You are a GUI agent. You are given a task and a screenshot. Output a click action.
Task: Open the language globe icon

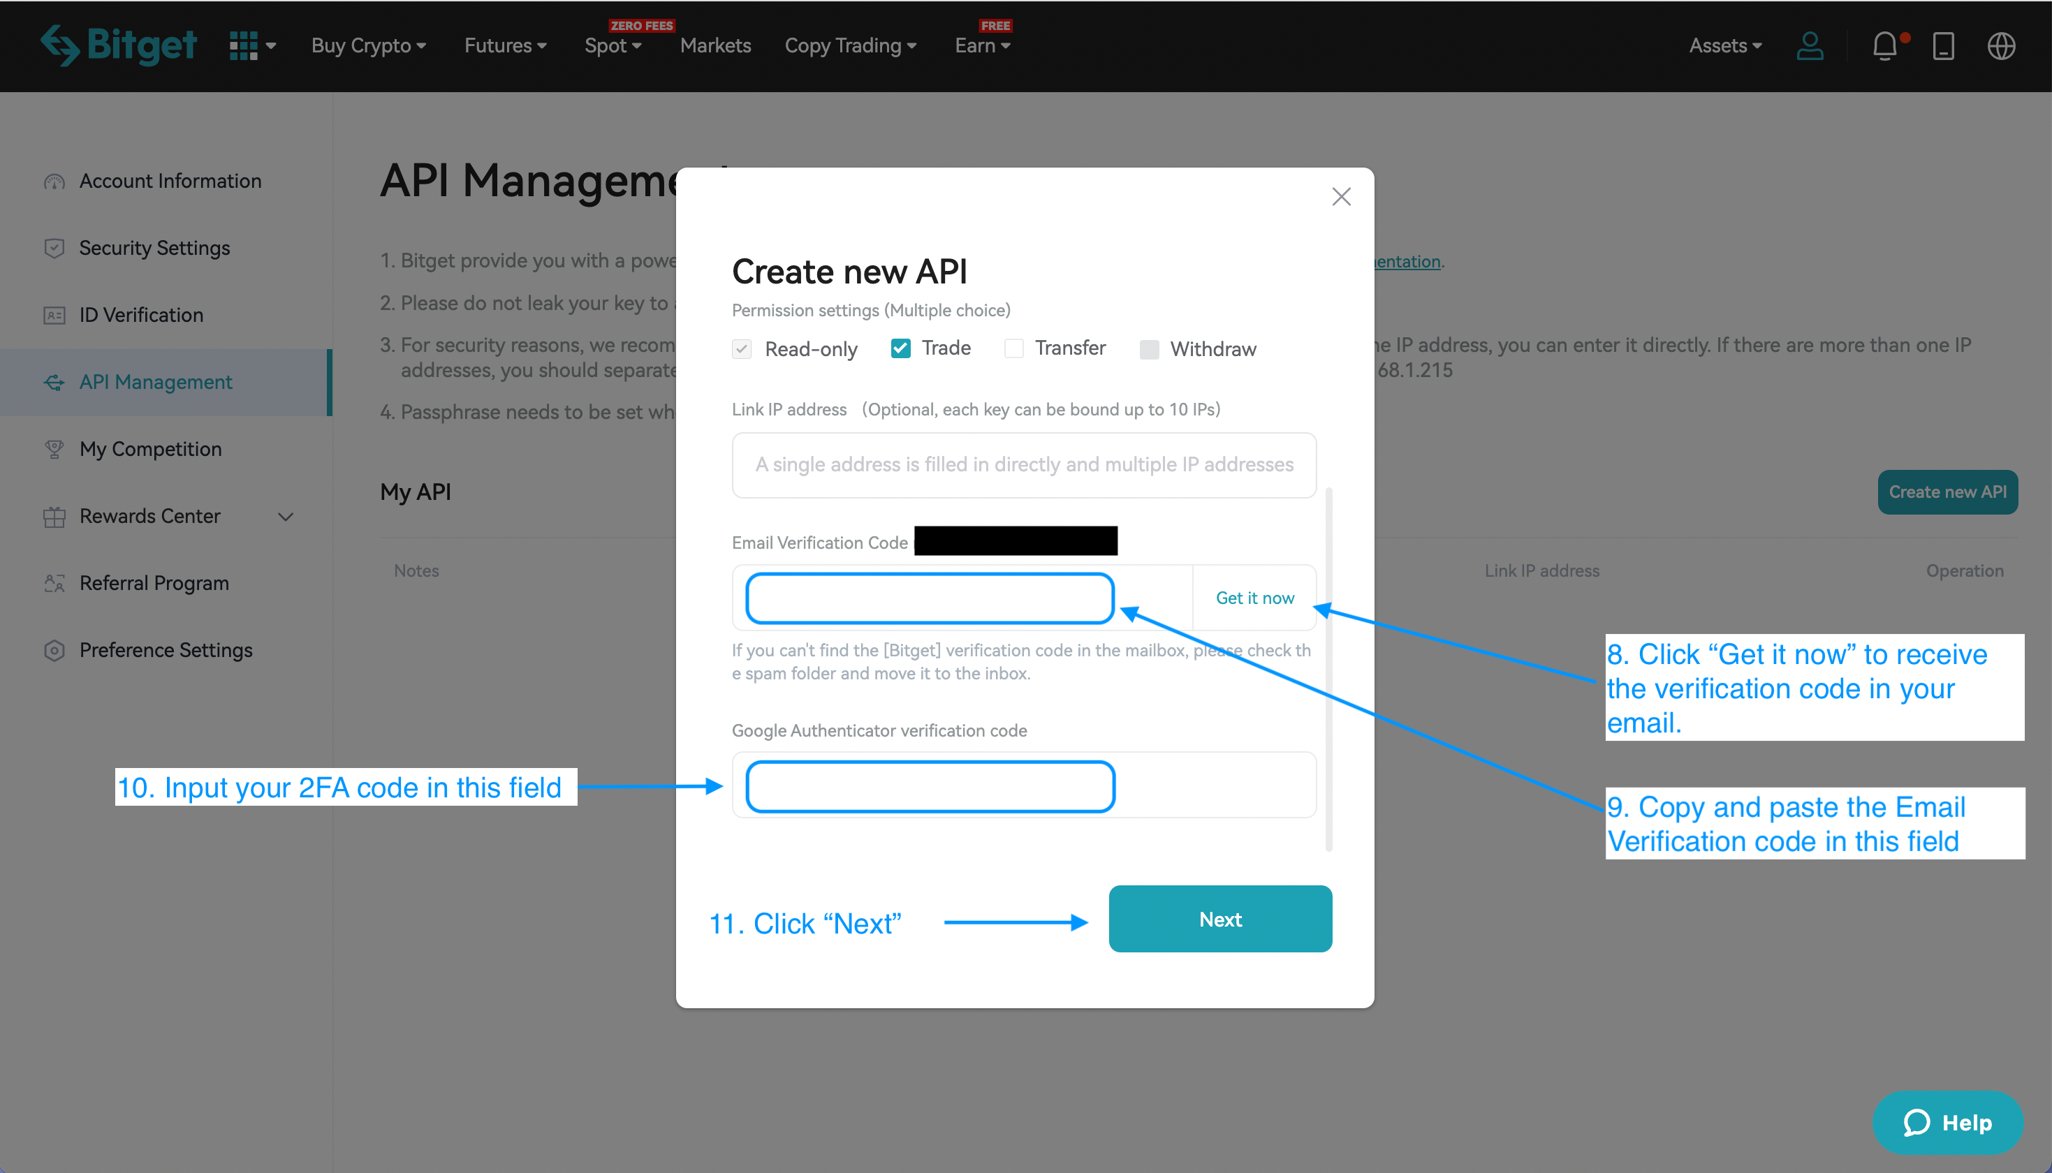pyautogui.click(x=2001, y=46)
